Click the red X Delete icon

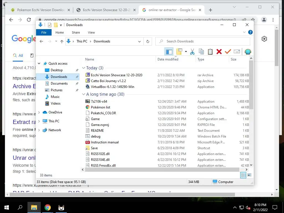(219, 52)
